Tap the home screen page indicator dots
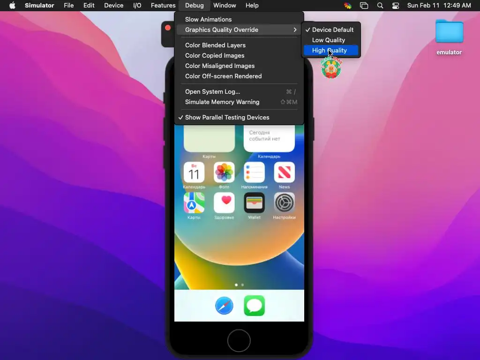 coord(239,285)
